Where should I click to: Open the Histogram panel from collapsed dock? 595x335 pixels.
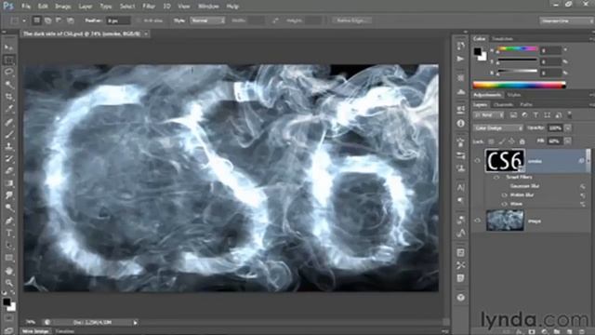(x=461, y=91)
